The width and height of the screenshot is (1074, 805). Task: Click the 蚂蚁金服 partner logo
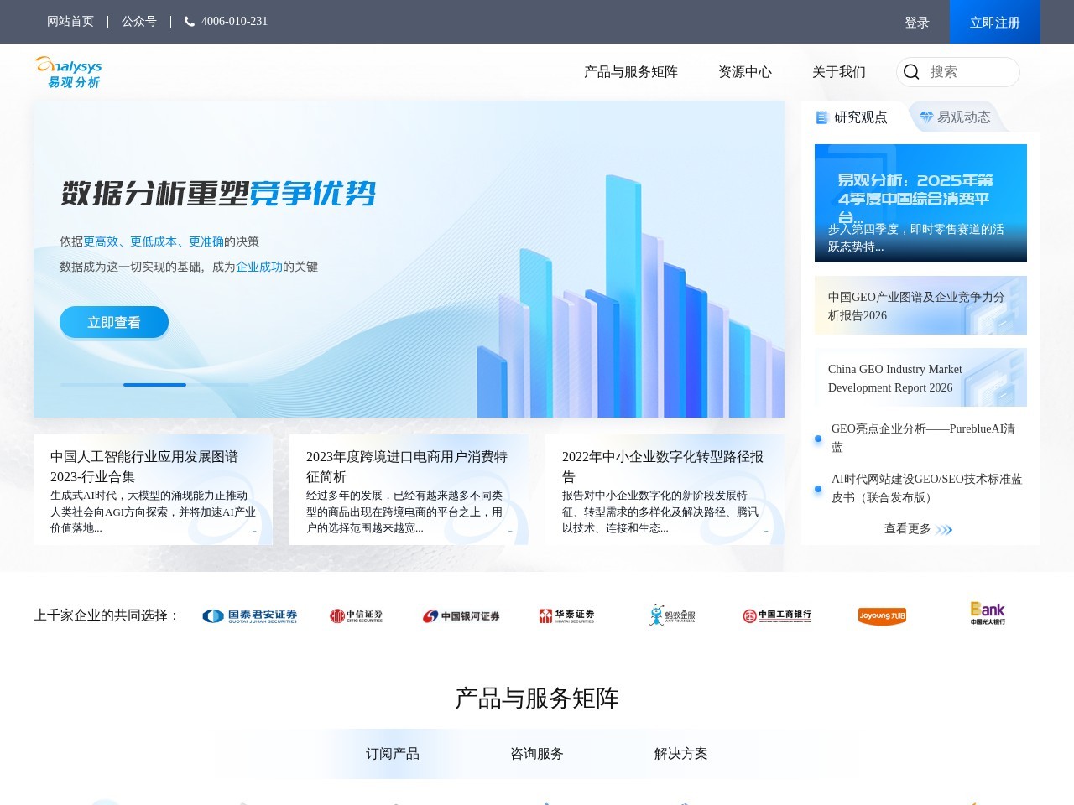[x=671, y=615]
